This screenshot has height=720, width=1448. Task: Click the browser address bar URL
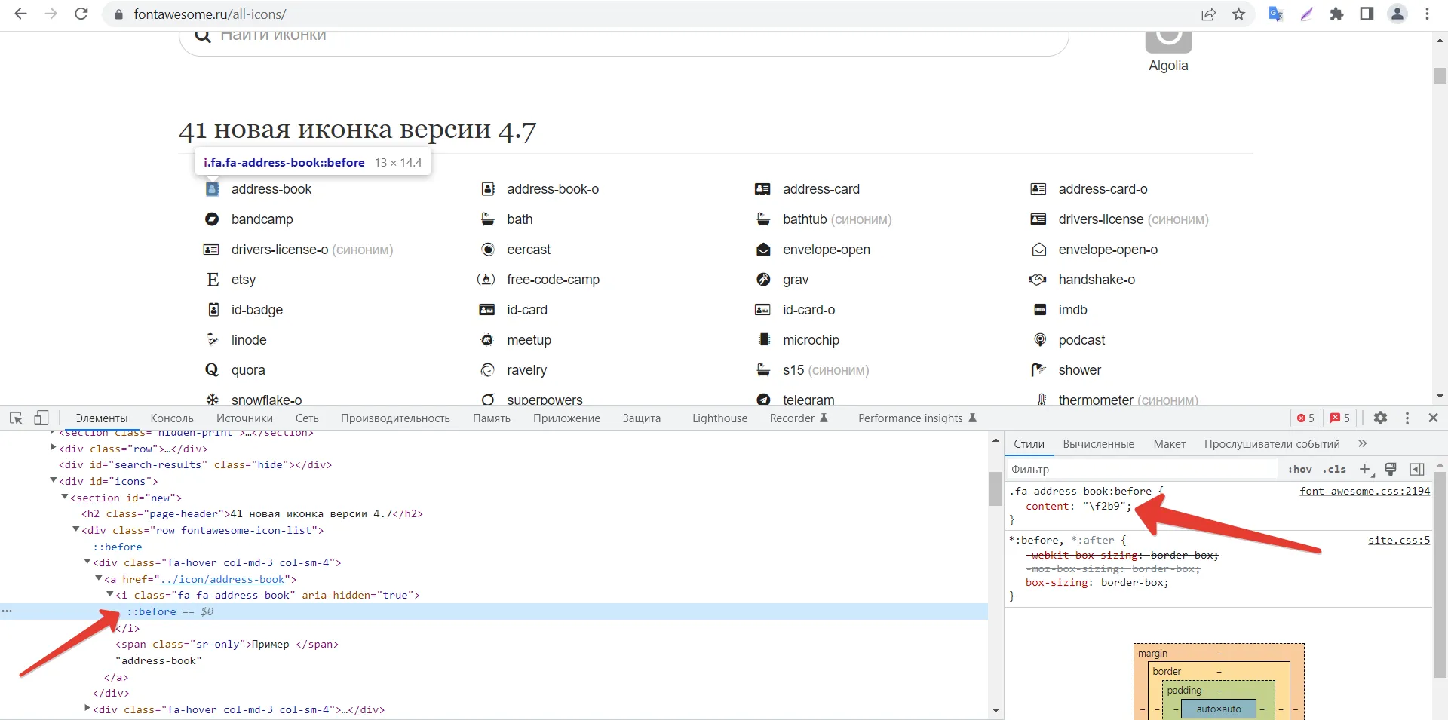(x=210, y=14)
